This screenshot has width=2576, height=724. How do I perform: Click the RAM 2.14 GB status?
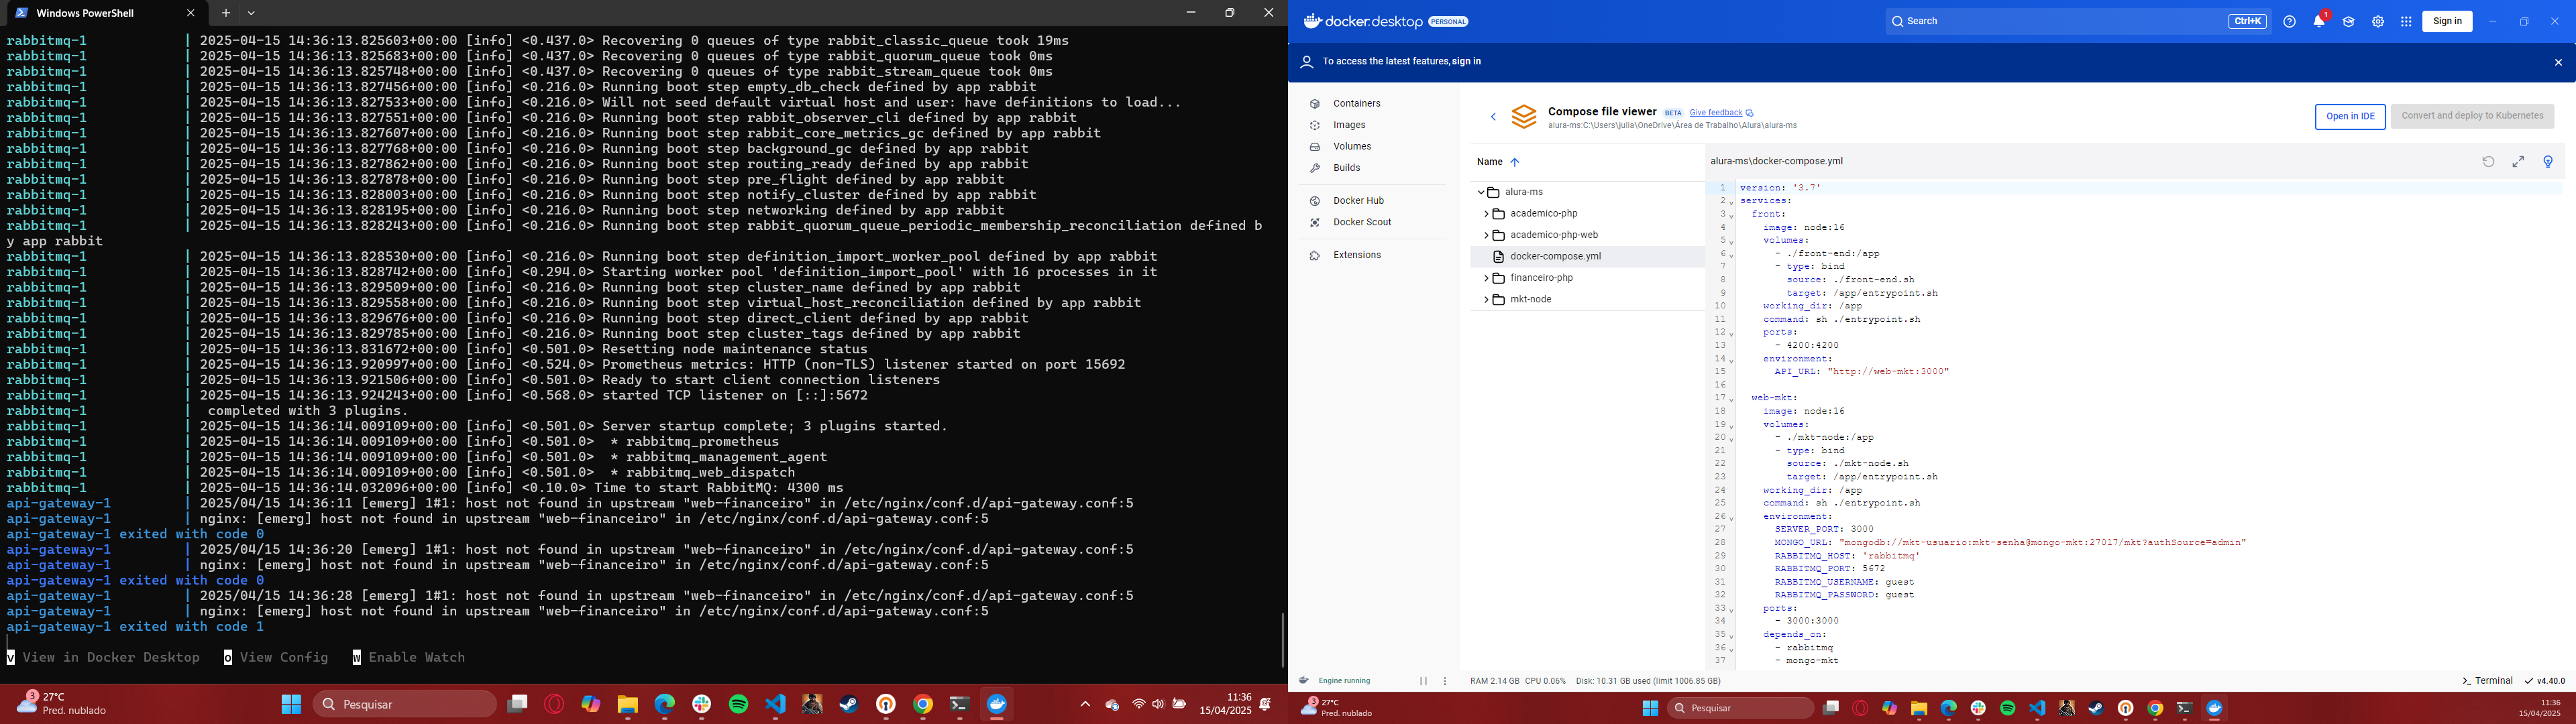pyautogui.click(x=1494, y=681)
